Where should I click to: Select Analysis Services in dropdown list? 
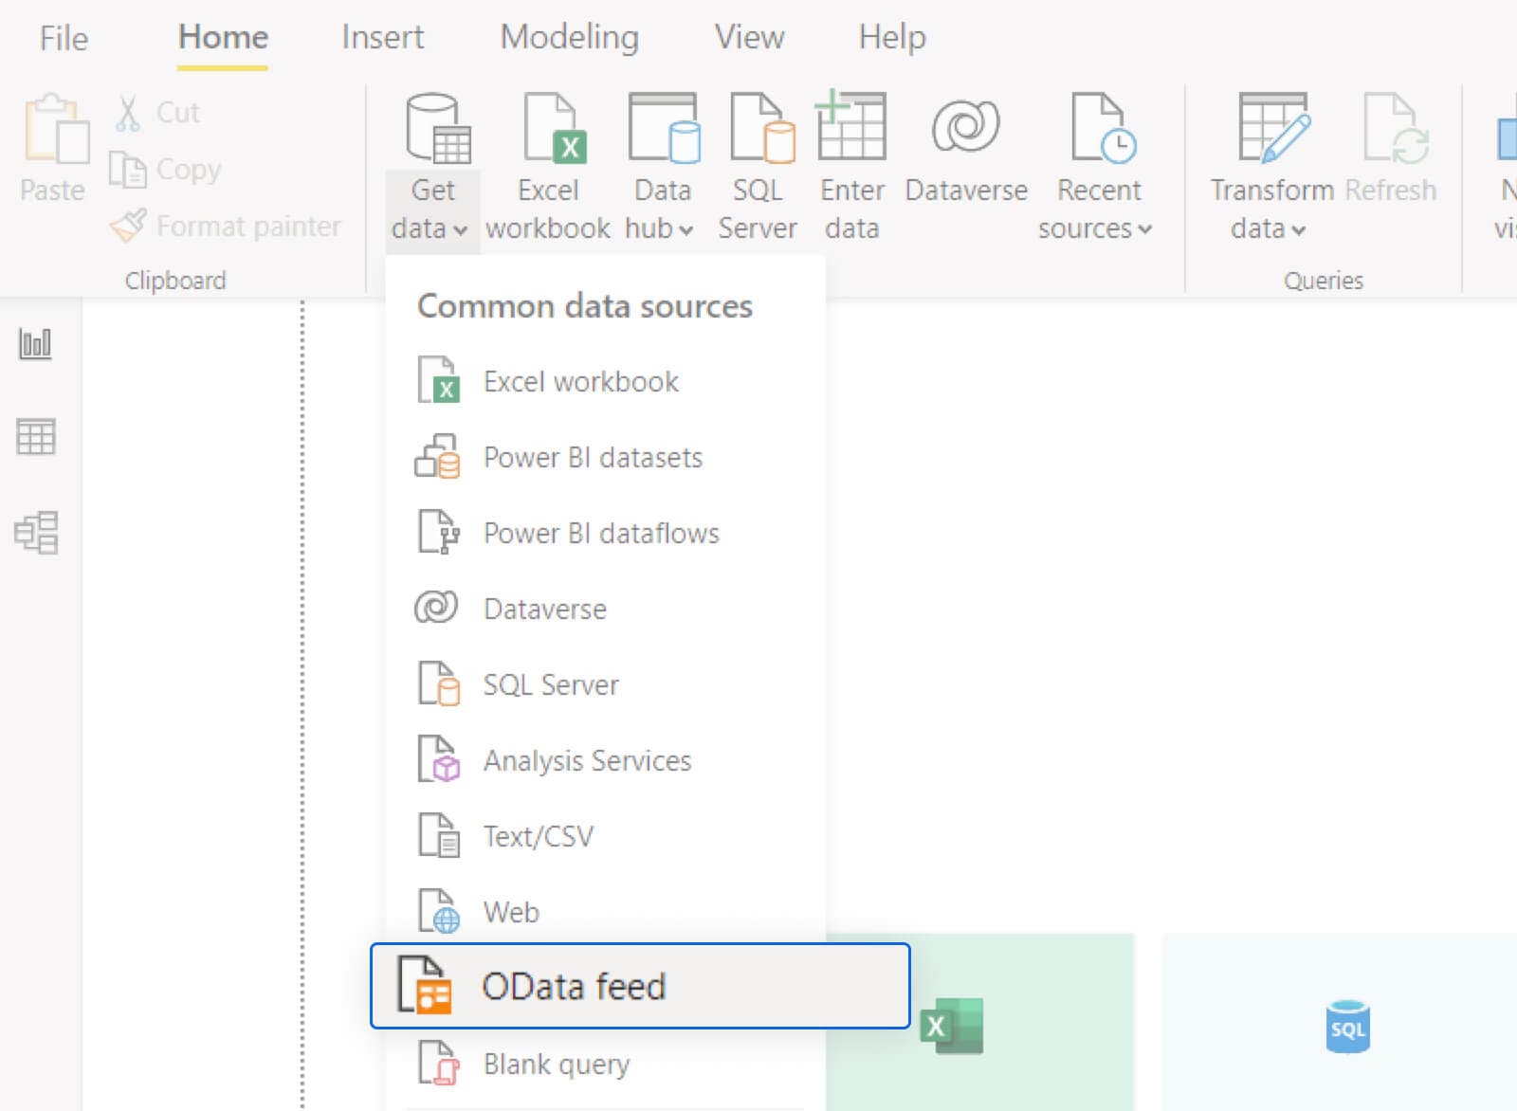pyautogui.click(x=605, y=760)
